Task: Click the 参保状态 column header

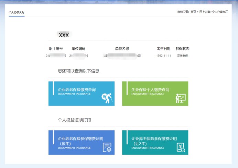Action: (182, 49)
